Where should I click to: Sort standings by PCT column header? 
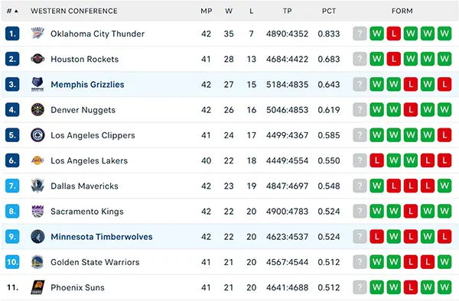[329, 11]
